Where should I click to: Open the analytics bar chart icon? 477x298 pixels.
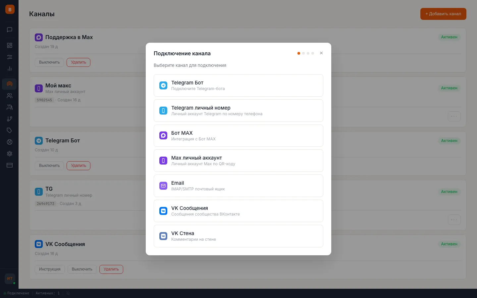click(10, 69)
